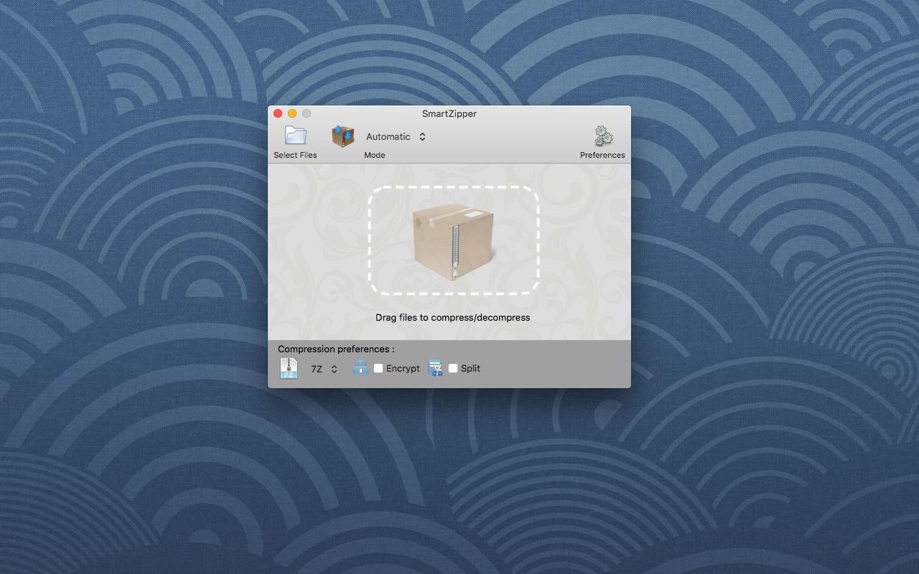Open the 7Z format dropdown
Screen dimensions: 919x574
click(324, 369)
